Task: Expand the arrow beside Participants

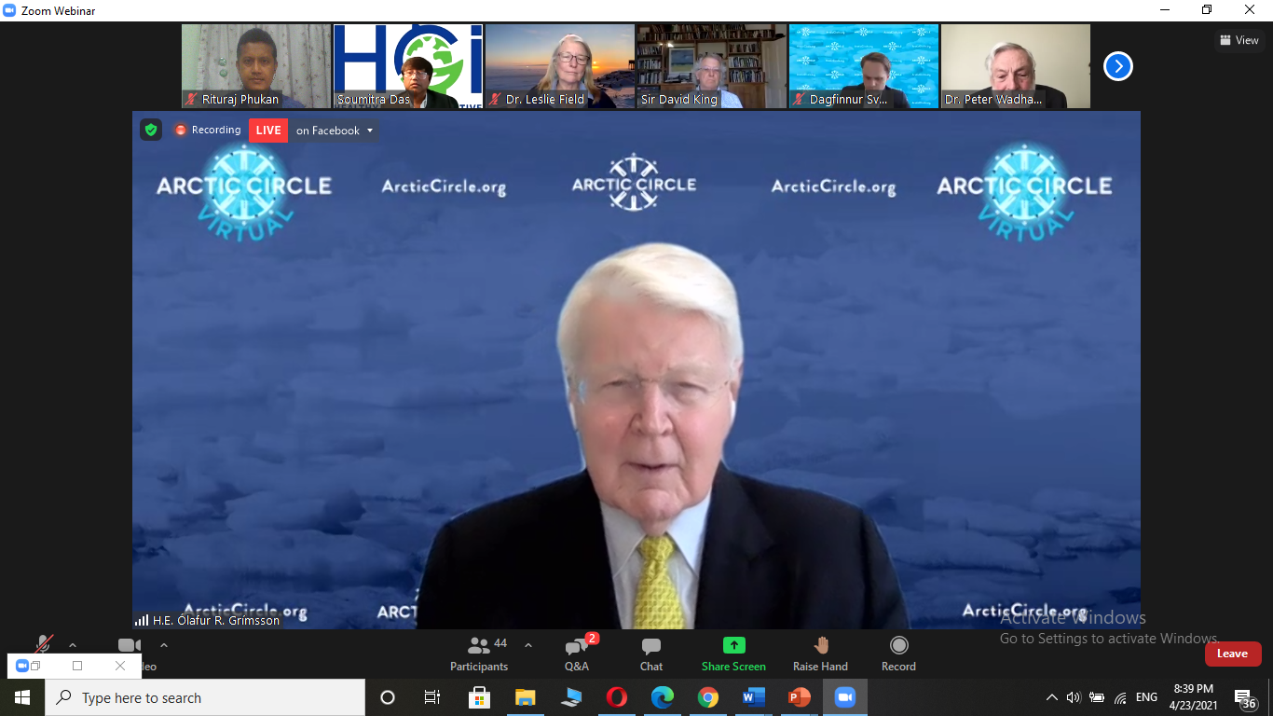Action: (x=528, y=645)
